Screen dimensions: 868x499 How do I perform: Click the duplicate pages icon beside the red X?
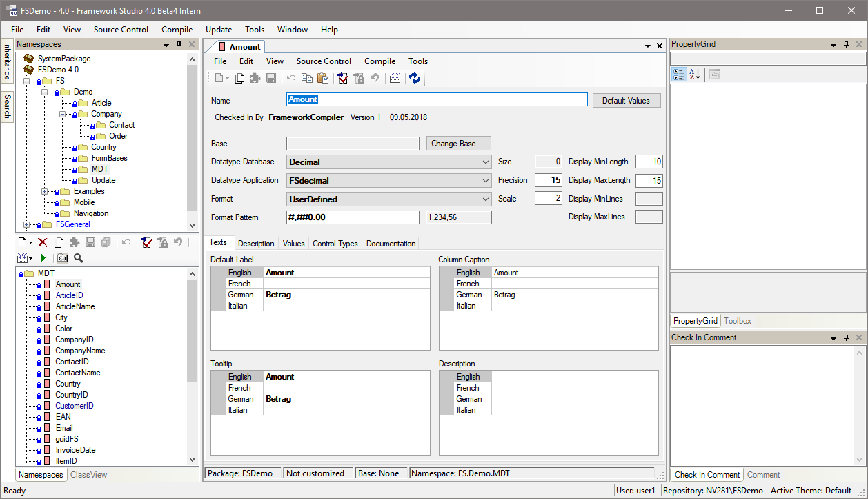[x=59, y=242]
